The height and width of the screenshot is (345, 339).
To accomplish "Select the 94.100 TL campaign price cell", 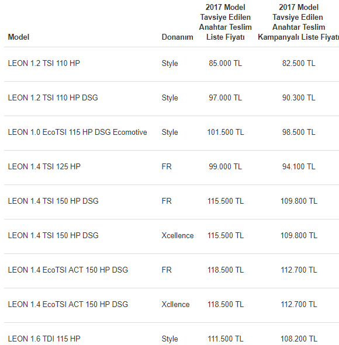I will 299,166.
